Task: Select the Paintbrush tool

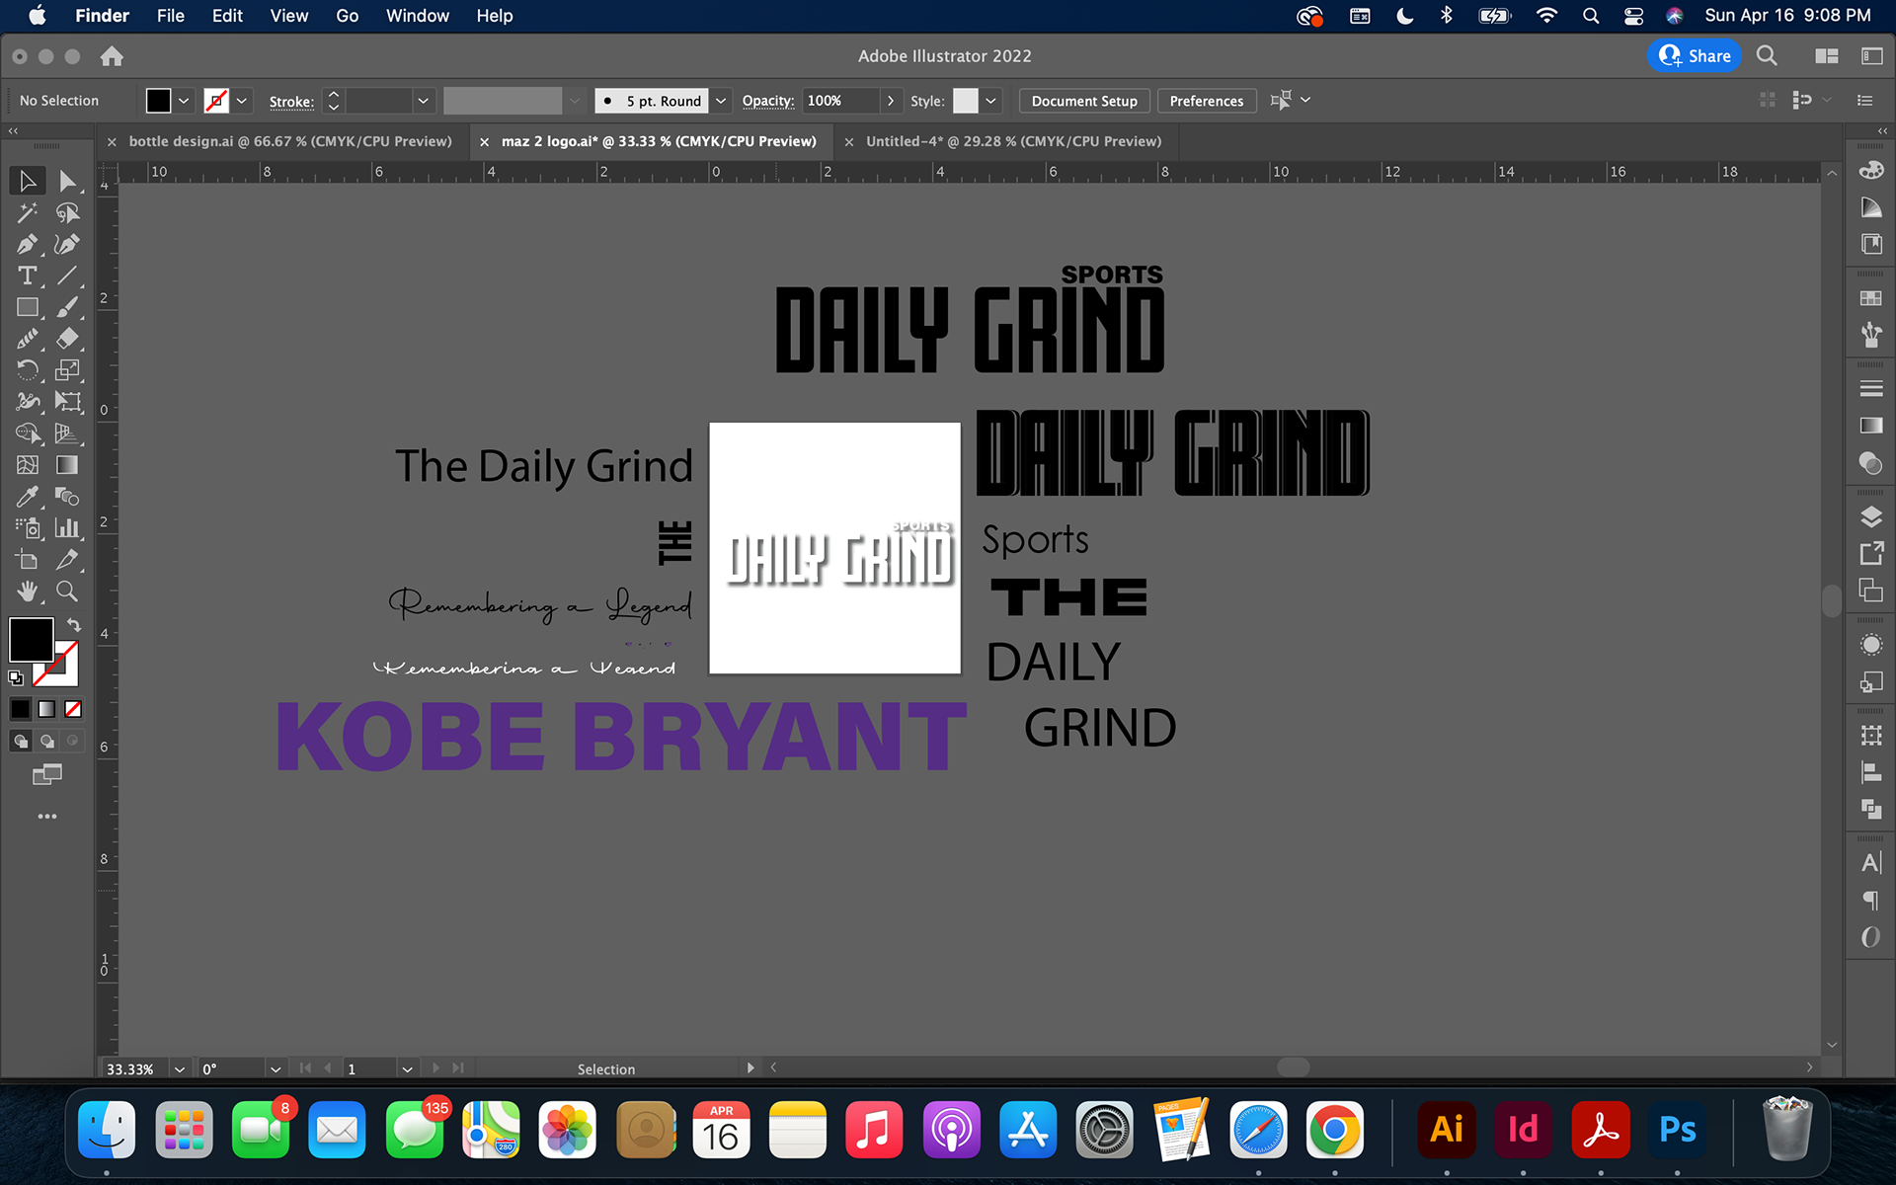Action: coord(67,307)
